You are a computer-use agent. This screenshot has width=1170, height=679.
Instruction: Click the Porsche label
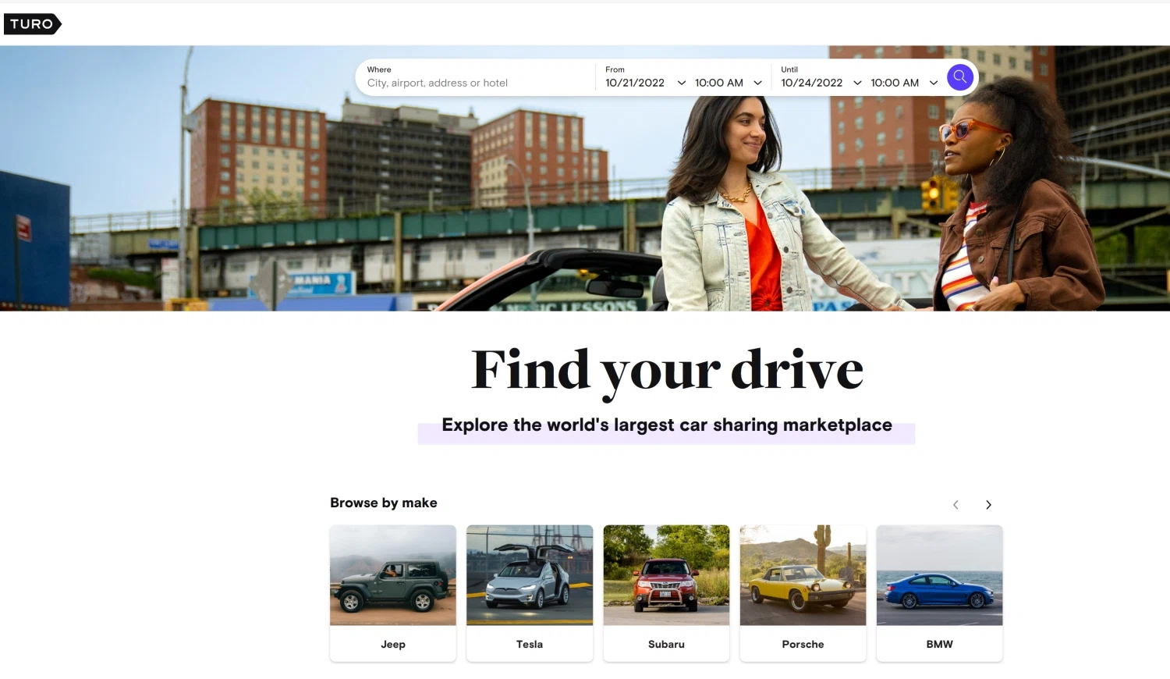click(803, 644)
